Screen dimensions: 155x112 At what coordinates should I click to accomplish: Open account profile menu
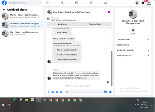coord(149,3)
